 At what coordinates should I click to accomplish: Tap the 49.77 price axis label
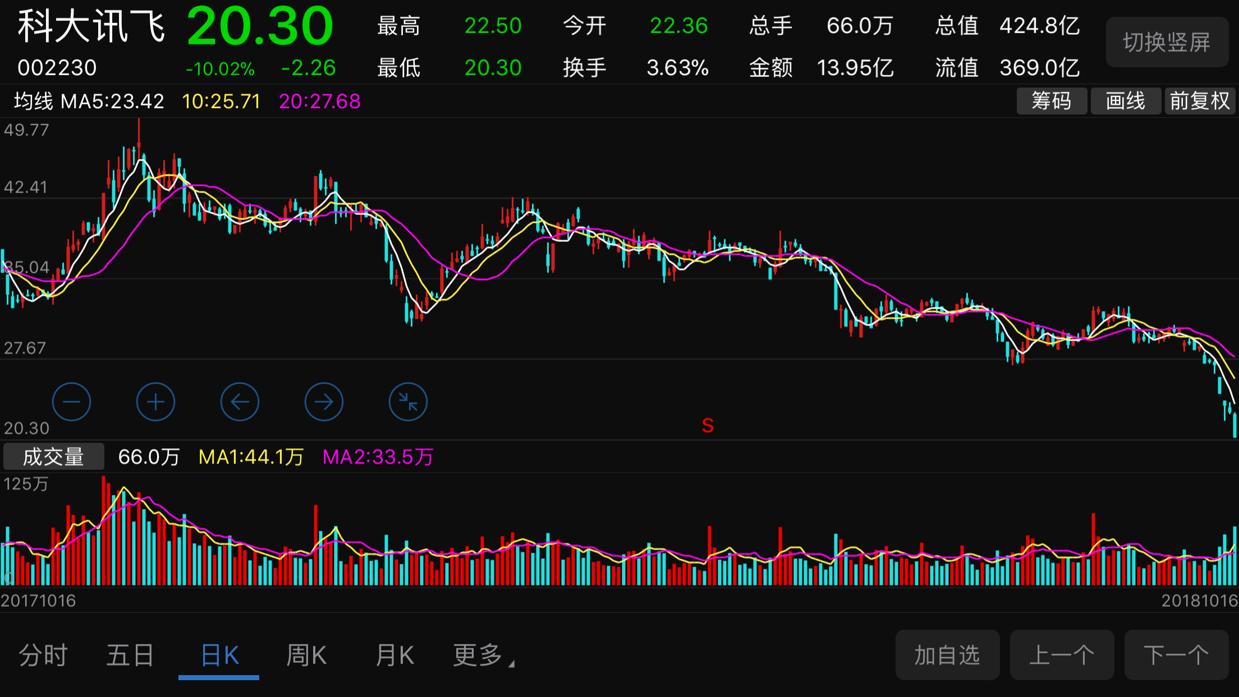tap(26, 130)
